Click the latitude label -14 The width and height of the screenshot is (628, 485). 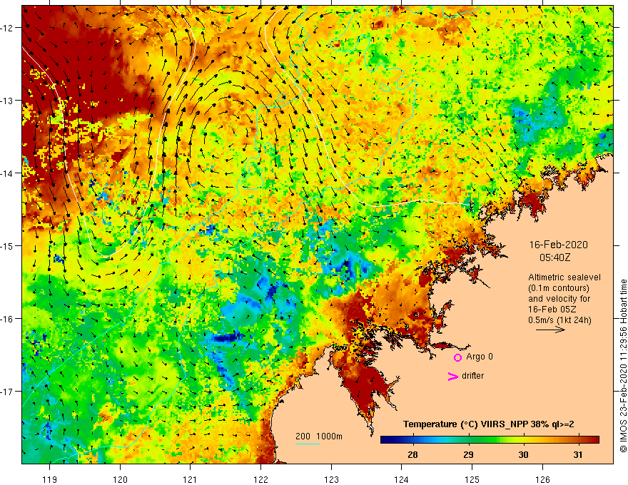pyautogui.click(x=9, y=173)
